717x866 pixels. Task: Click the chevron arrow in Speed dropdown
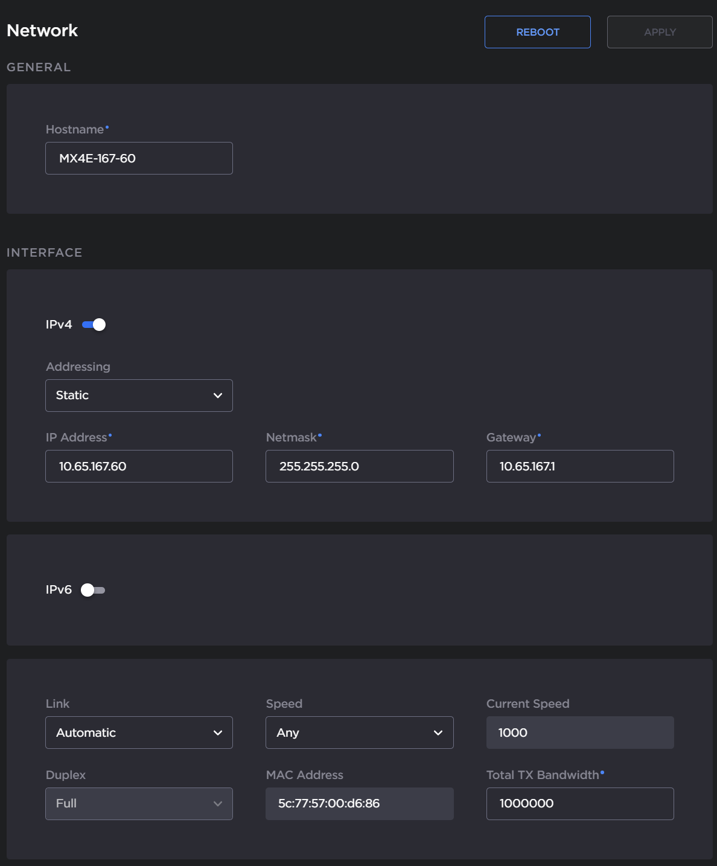(438, 733)
